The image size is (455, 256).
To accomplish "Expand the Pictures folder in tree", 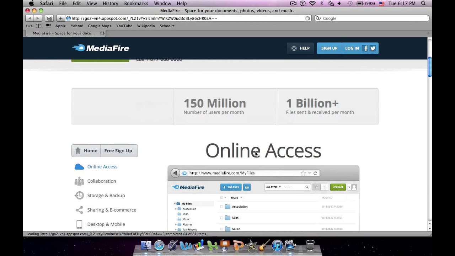I will (176, 224).
